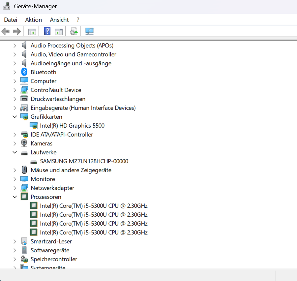Expand the Bluetooth node
The image size is (297, 281).
(15, 72)
